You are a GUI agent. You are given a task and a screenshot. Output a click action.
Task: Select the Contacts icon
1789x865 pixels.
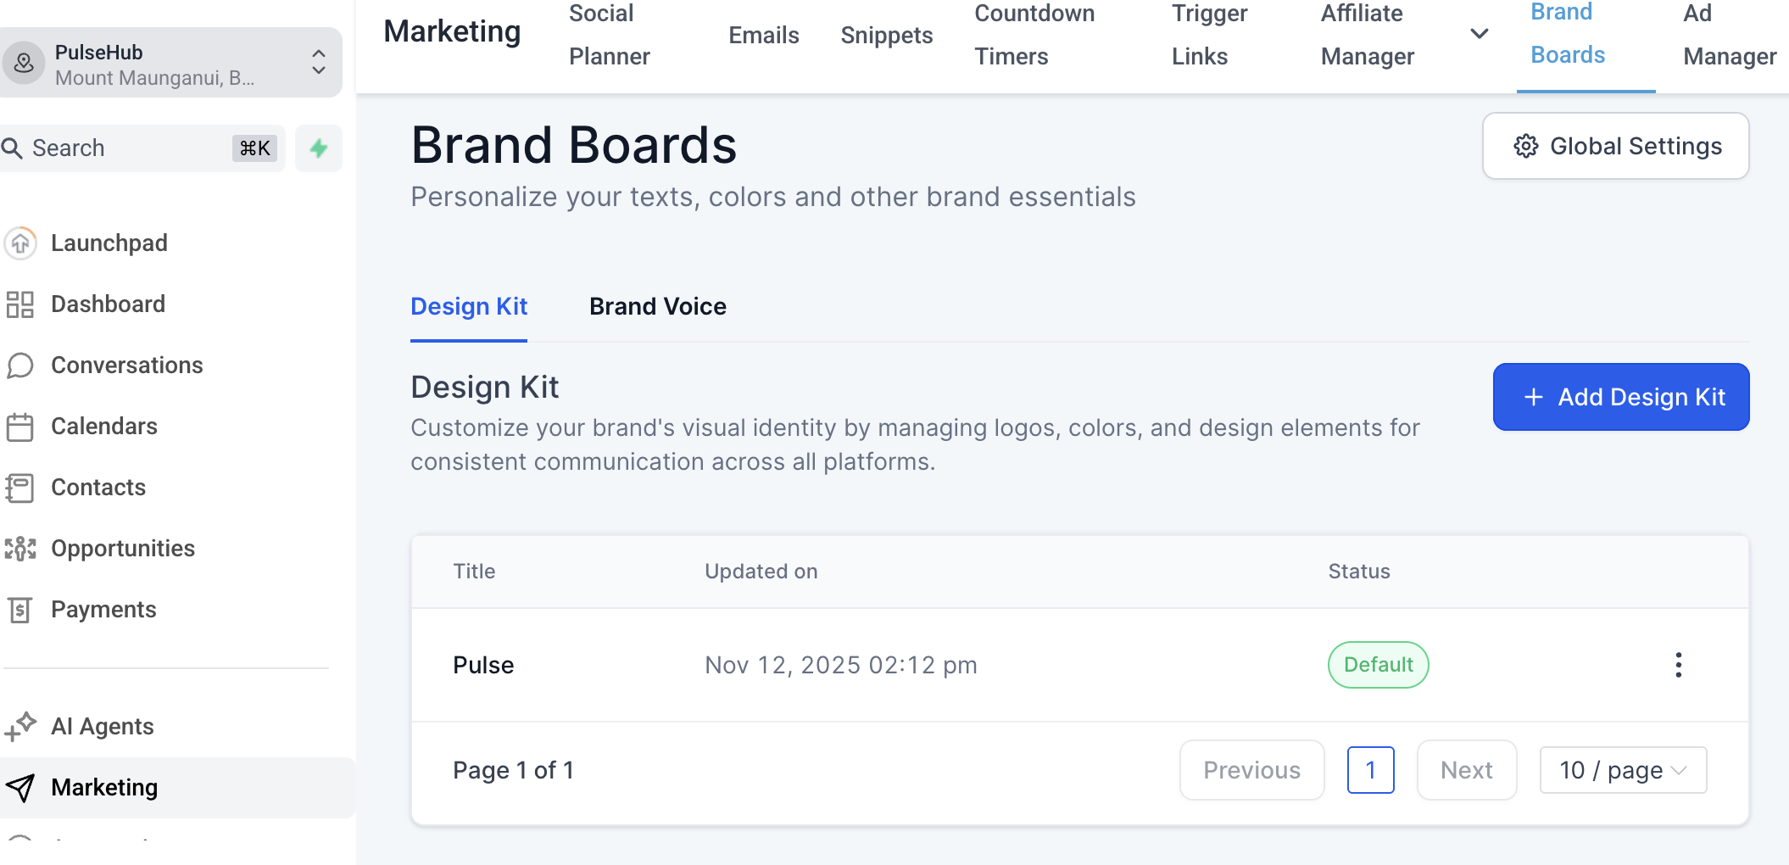[20, 487]
